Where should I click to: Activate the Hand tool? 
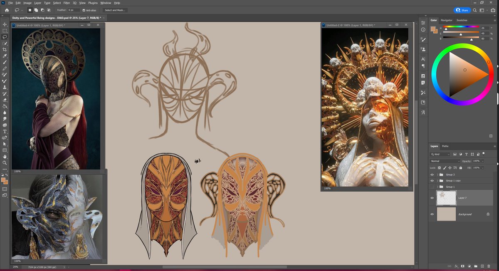pyautogui.click(x=5, y=156)
